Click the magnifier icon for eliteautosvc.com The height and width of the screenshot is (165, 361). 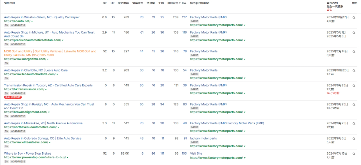pyautogui.click(x=354, y=139)
